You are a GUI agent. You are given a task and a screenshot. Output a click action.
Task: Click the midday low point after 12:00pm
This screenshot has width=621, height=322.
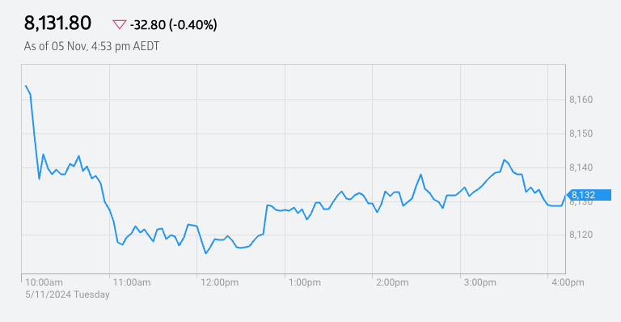coord(205,253)
